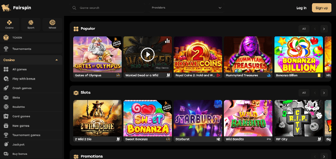Click the All games grid icon
The image size is (336, 159).
(6, 69)
